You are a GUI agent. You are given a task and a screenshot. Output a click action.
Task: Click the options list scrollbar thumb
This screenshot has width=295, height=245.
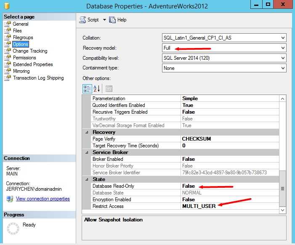(x=282, y=188)
